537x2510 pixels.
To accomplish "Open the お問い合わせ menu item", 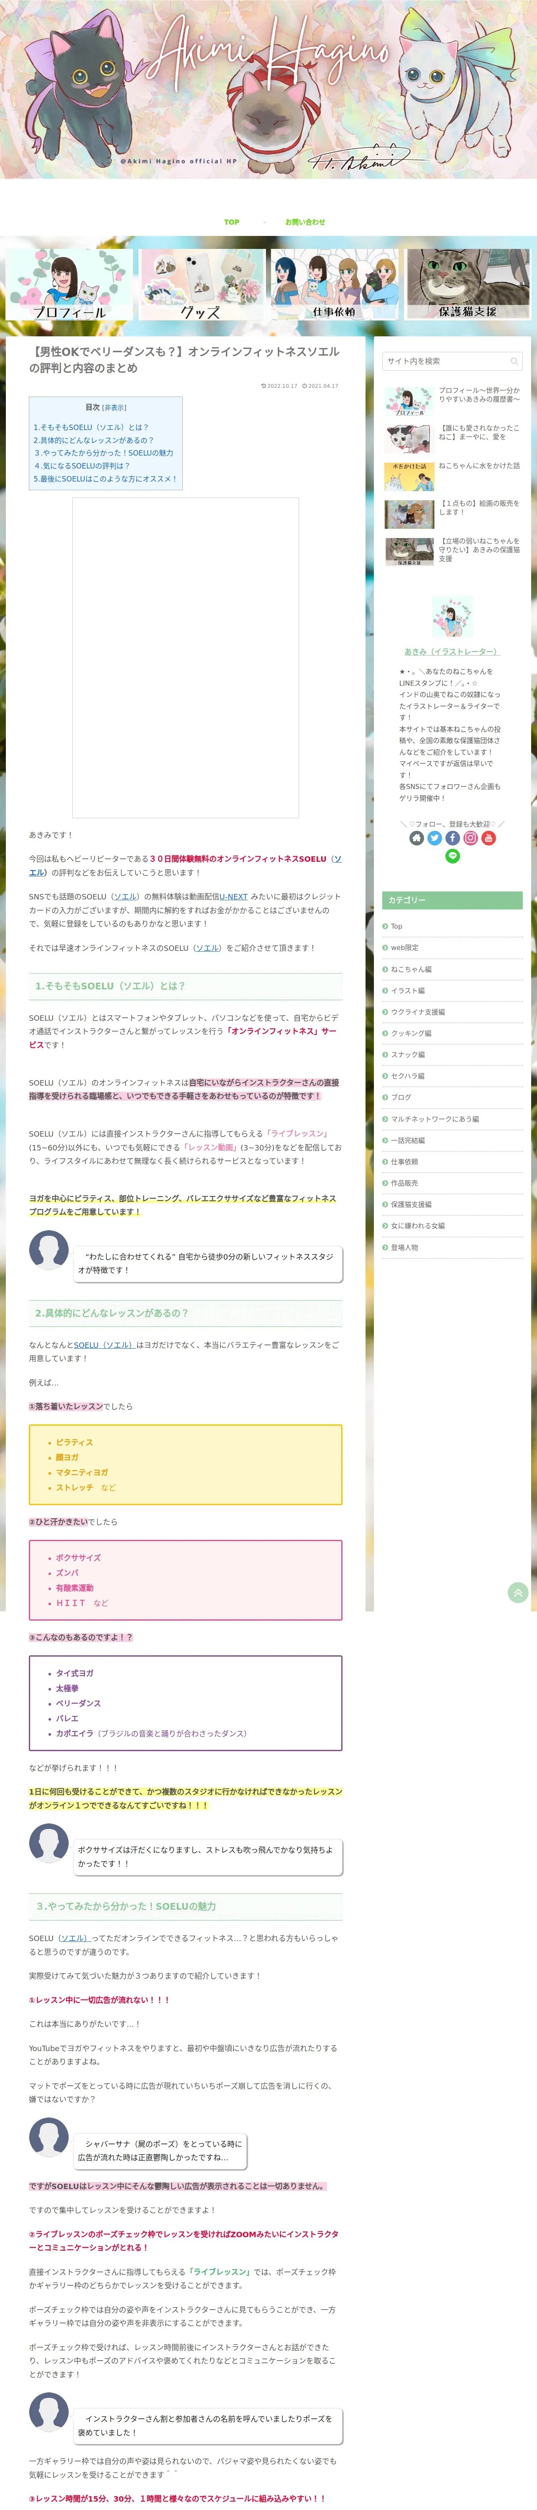I will click(305, 222).
